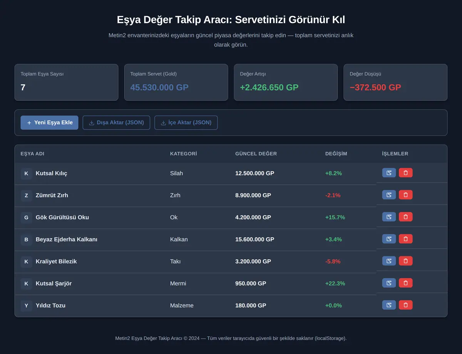Click Yeni Eşya Ekle button

pyautogui.click(x=49, y=122)
